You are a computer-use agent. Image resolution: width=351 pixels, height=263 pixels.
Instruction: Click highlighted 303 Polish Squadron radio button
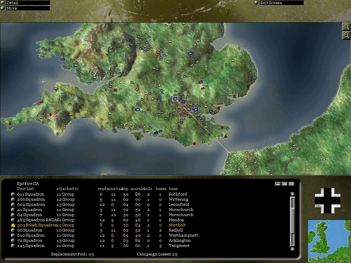(x=13, y=225)
